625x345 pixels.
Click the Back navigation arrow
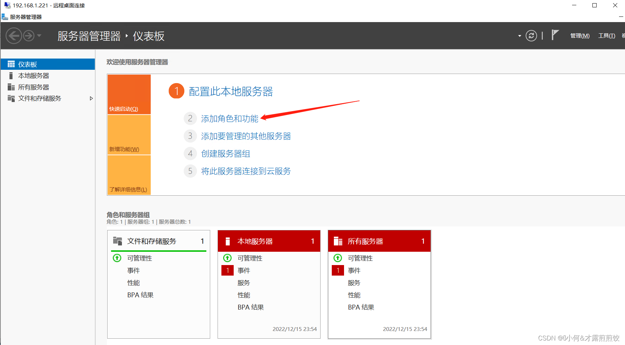[14, 36]
